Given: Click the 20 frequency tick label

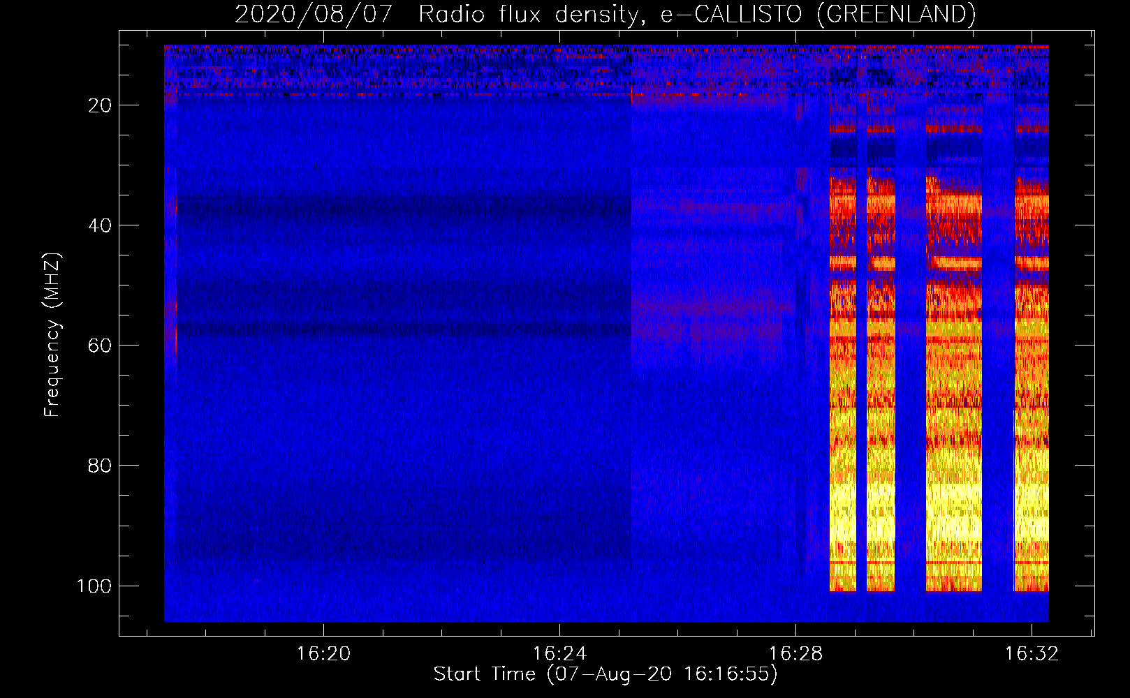Looking at the screenshot, I should pyautogui.click(x=100, y=105).
